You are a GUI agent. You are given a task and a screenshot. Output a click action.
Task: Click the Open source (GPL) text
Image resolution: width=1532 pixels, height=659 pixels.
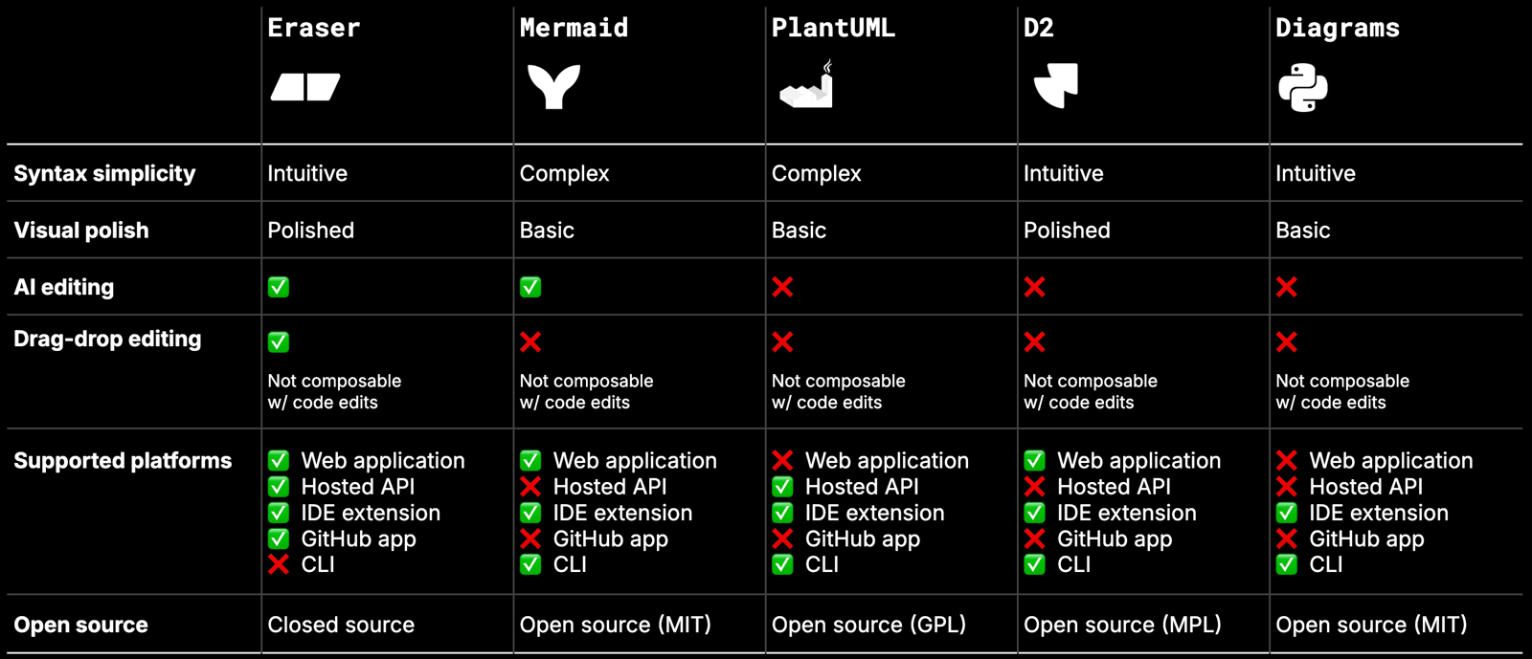click(x=868, y=625)
